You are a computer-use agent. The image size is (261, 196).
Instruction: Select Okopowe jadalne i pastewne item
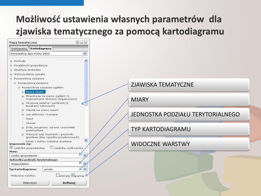tap(47, 104)
